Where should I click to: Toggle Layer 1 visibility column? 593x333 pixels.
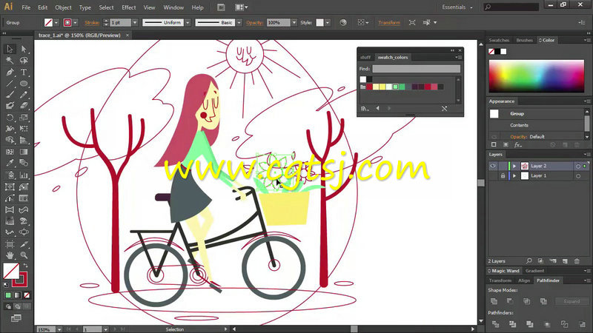[x=493, y=175]
